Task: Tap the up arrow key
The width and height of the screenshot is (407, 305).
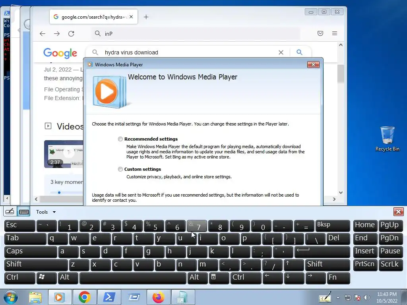Action: point(294,265)
